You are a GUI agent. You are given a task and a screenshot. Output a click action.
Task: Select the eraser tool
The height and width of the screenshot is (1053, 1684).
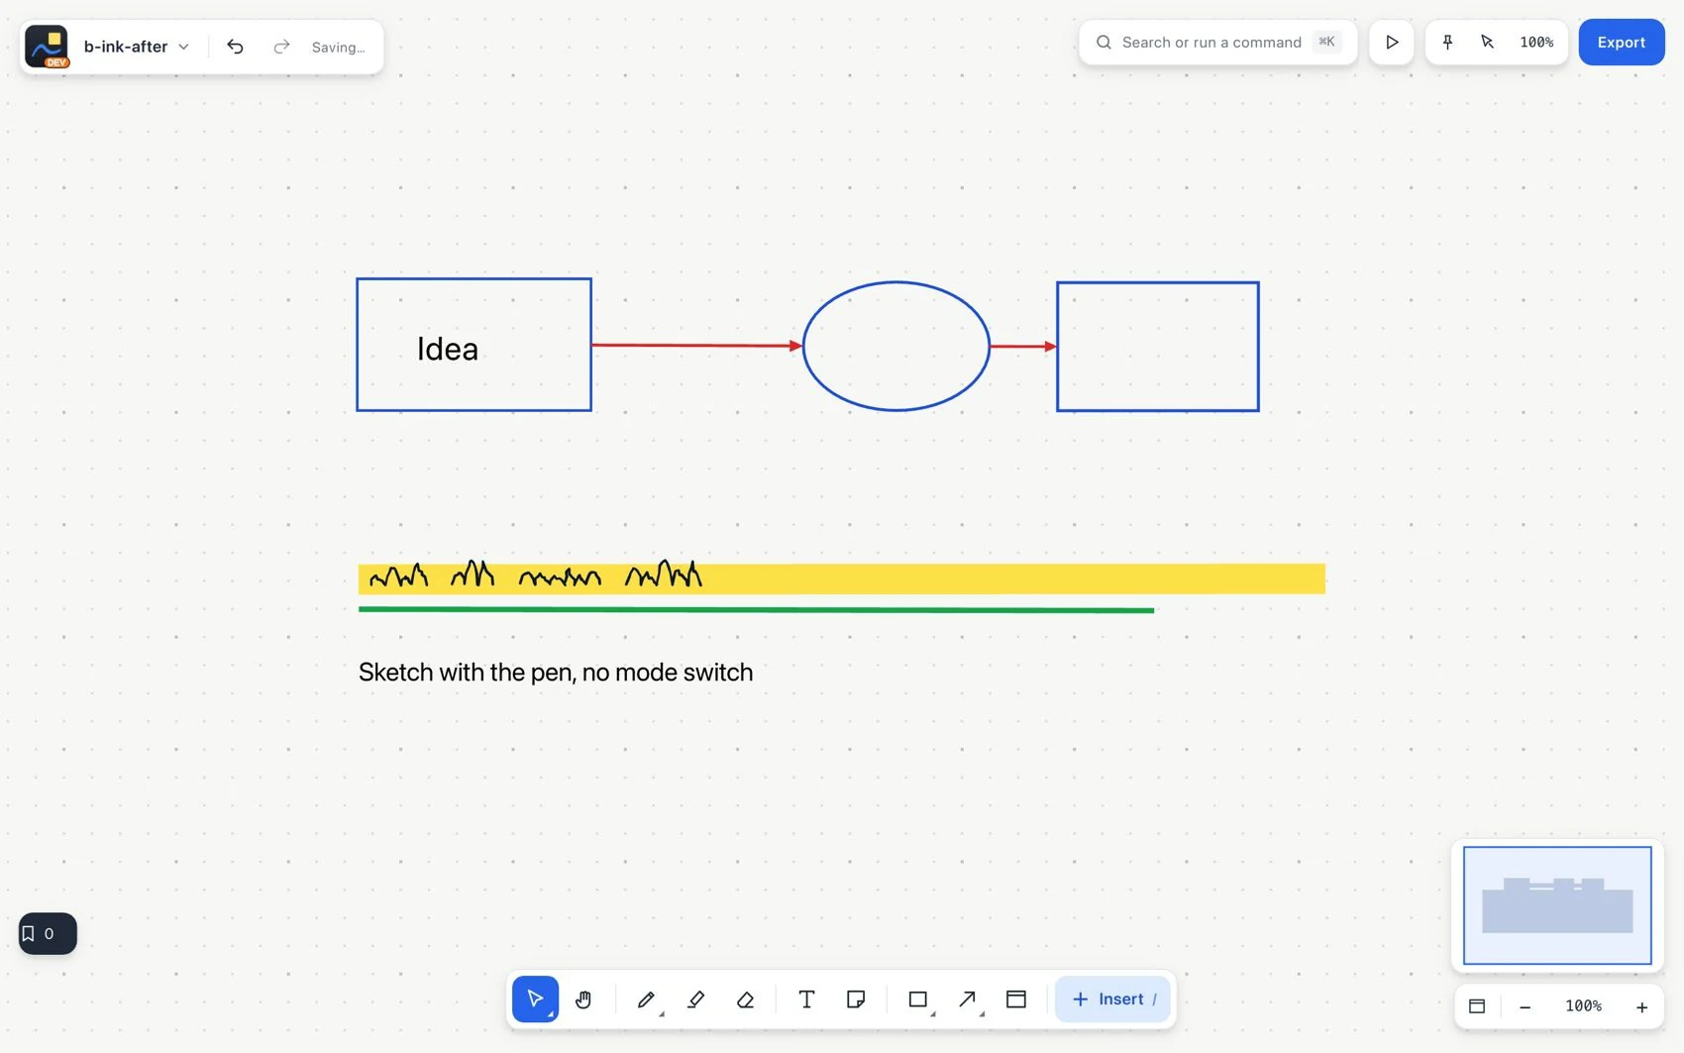(746, 999)
